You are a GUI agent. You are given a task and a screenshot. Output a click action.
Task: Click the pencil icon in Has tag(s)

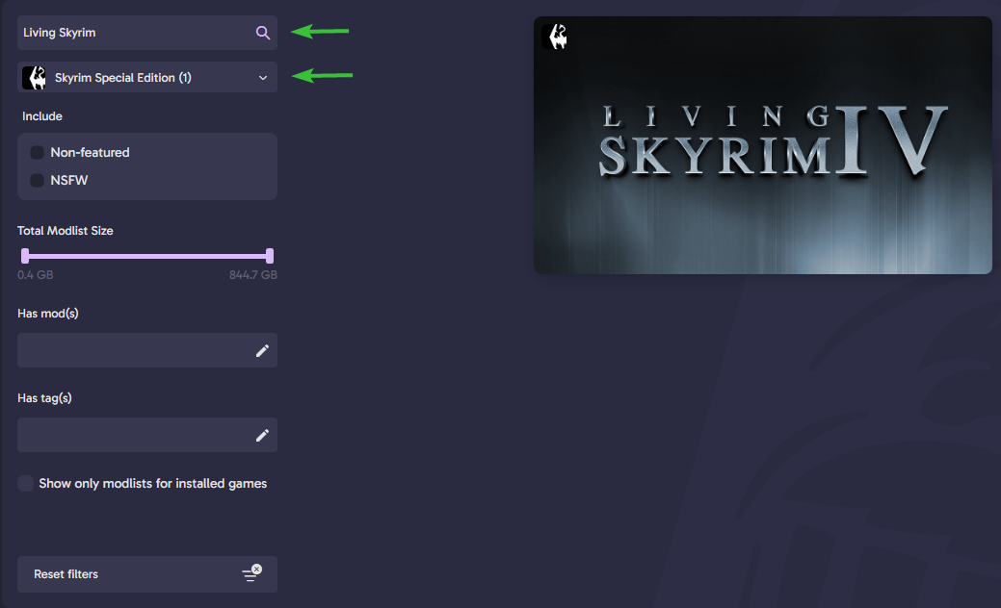[262, 435]
